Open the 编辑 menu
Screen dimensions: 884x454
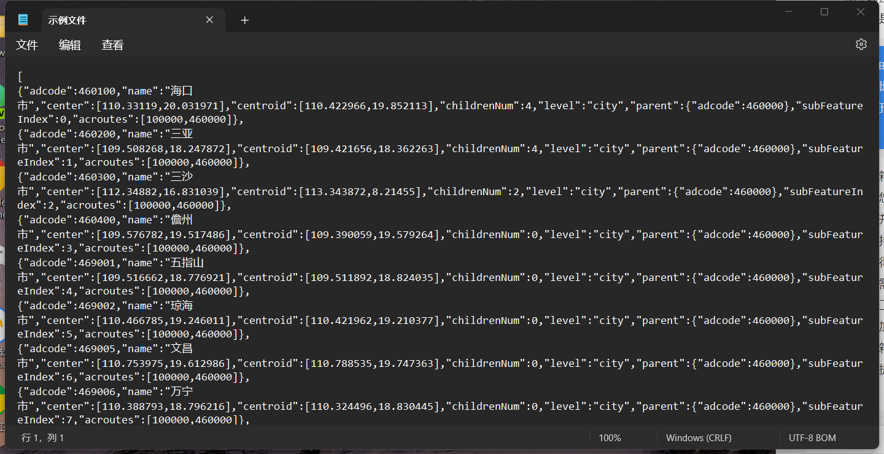(x=69, y=44)
